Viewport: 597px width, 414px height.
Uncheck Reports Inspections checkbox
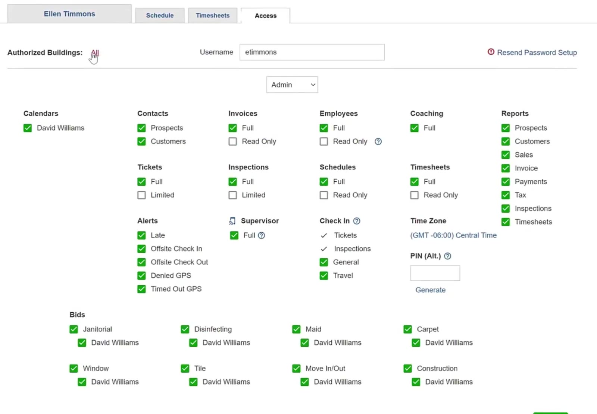point(506,208)
